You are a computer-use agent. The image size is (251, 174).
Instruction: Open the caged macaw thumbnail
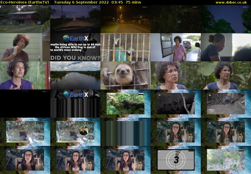pyautogui.click(x=125, y=47)
